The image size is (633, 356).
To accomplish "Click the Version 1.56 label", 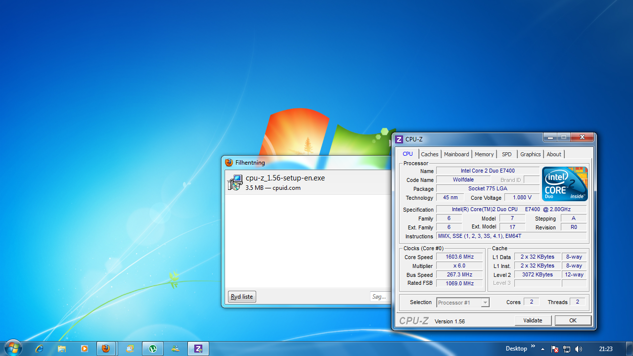I will [x=450, y=321].
